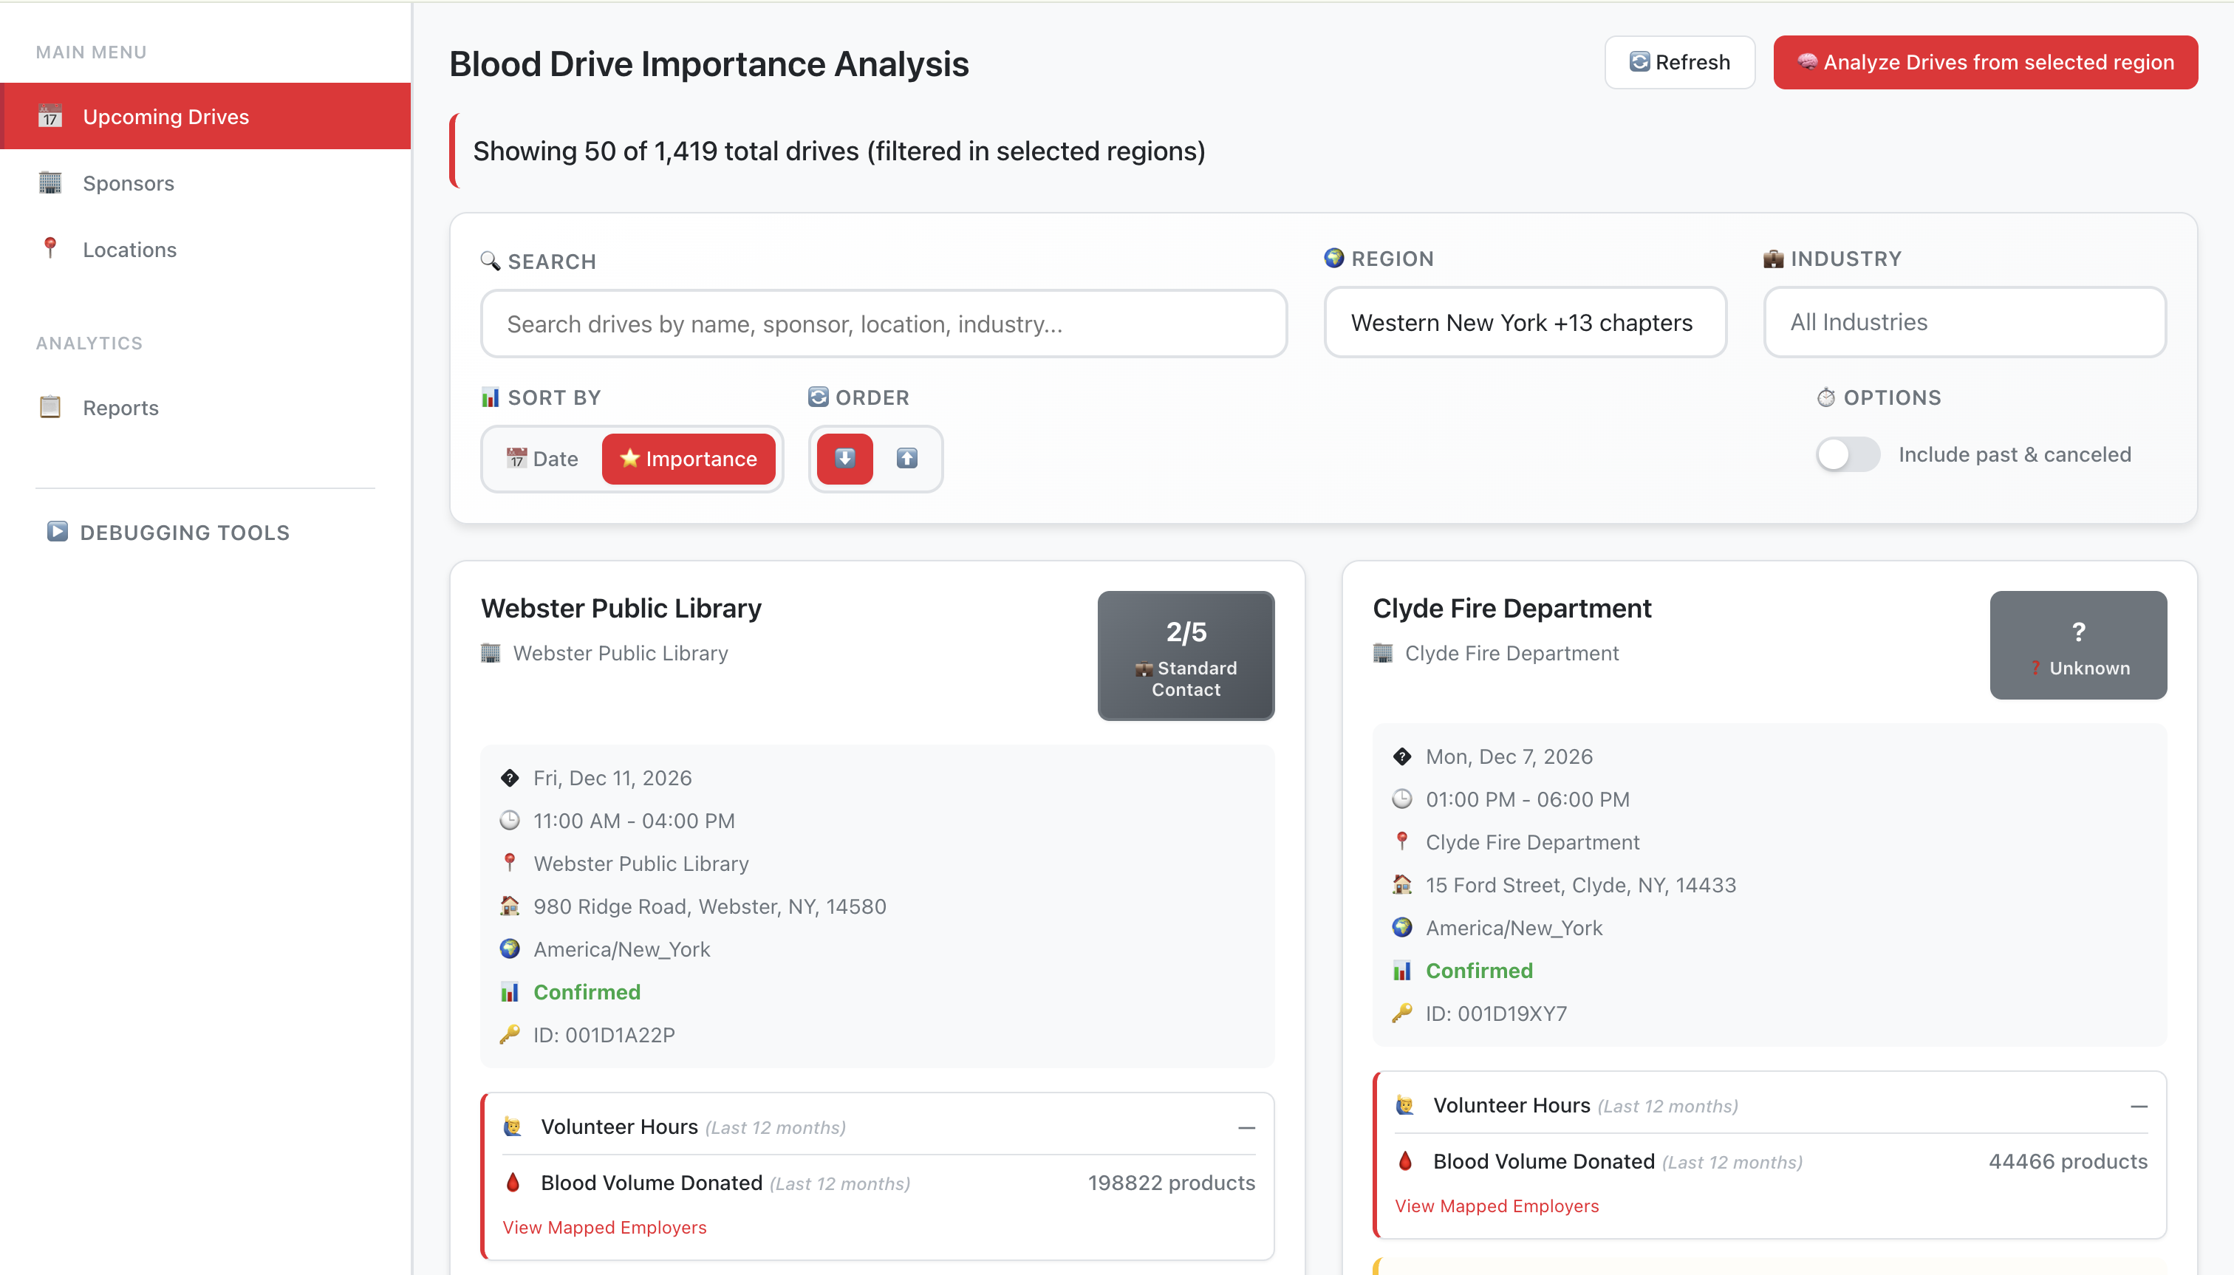This screenshot has height=1275, width=2234.
Task: Click the play icon beside Debugging Tools
Action: pyautogui.click(x=58, y=532)
